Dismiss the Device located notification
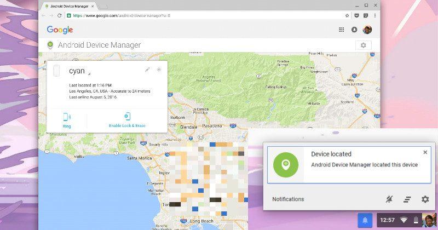The height and width of the screenshot is (230, 438). [x=425, y=152]
